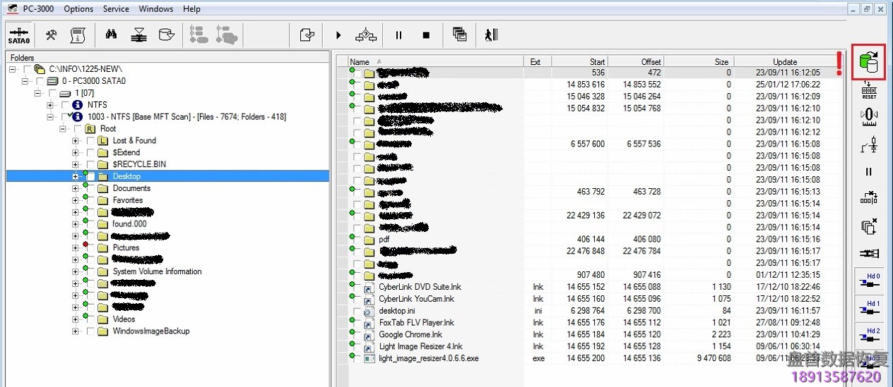Click the power switch circuit sidebar icon
Screen dimensions: 893x387
coord(869,145)
